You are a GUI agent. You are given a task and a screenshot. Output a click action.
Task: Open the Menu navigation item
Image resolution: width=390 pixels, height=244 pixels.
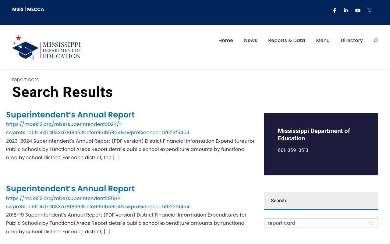click(323, 41)
